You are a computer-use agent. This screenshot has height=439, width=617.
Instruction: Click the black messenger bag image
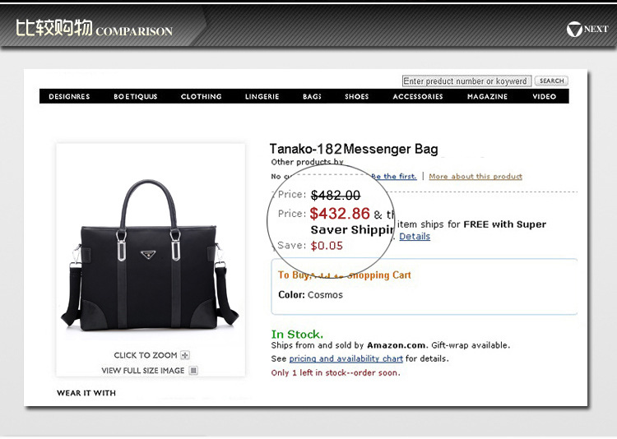[x=150, y=256]
